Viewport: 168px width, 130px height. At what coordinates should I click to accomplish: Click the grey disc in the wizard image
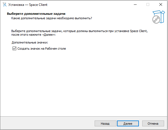(156, 20)
